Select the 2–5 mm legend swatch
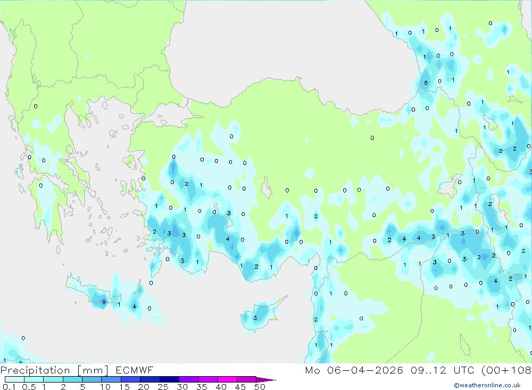Viewport: 532px width, 390px height. [x=72, y=379]
